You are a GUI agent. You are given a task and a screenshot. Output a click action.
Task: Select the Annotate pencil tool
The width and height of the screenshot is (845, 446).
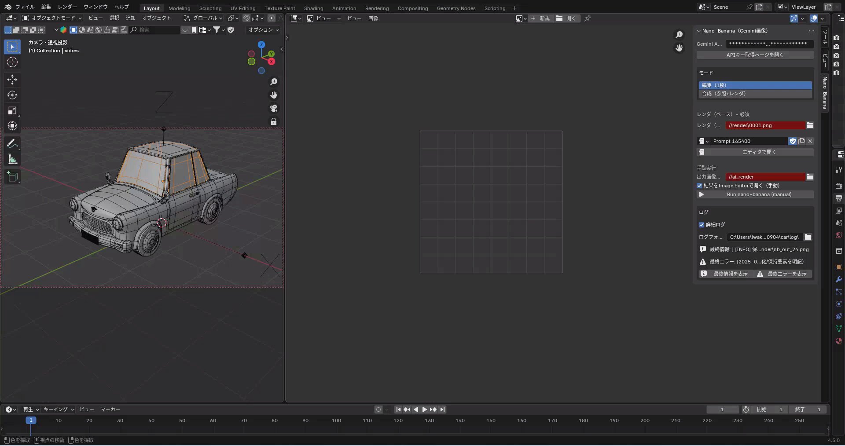[12, 144]
